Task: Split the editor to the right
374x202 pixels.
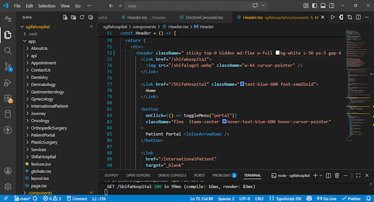Action: pos(358,18)
